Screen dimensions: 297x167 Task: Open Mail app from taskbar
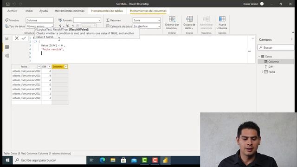click(x=134, y=160)
